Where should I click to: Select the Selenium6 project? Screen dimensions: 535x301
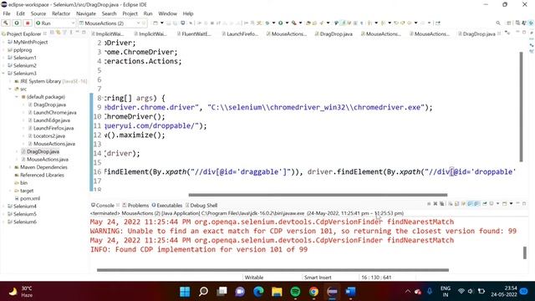24,222
